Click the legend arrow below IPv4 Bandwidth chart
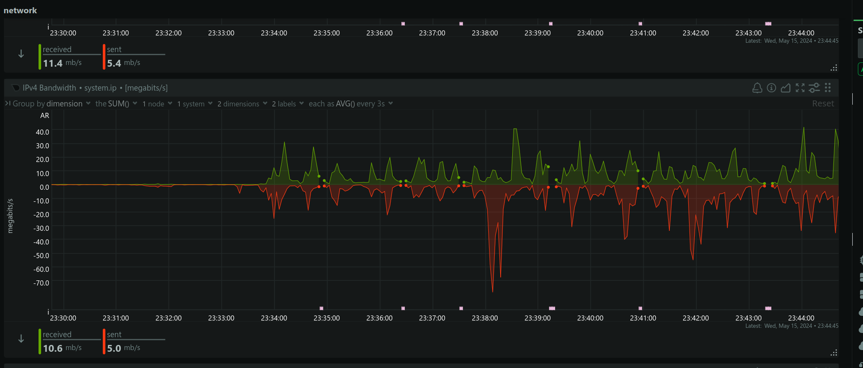This screenshot has width=863, height=368. (21, 339)
